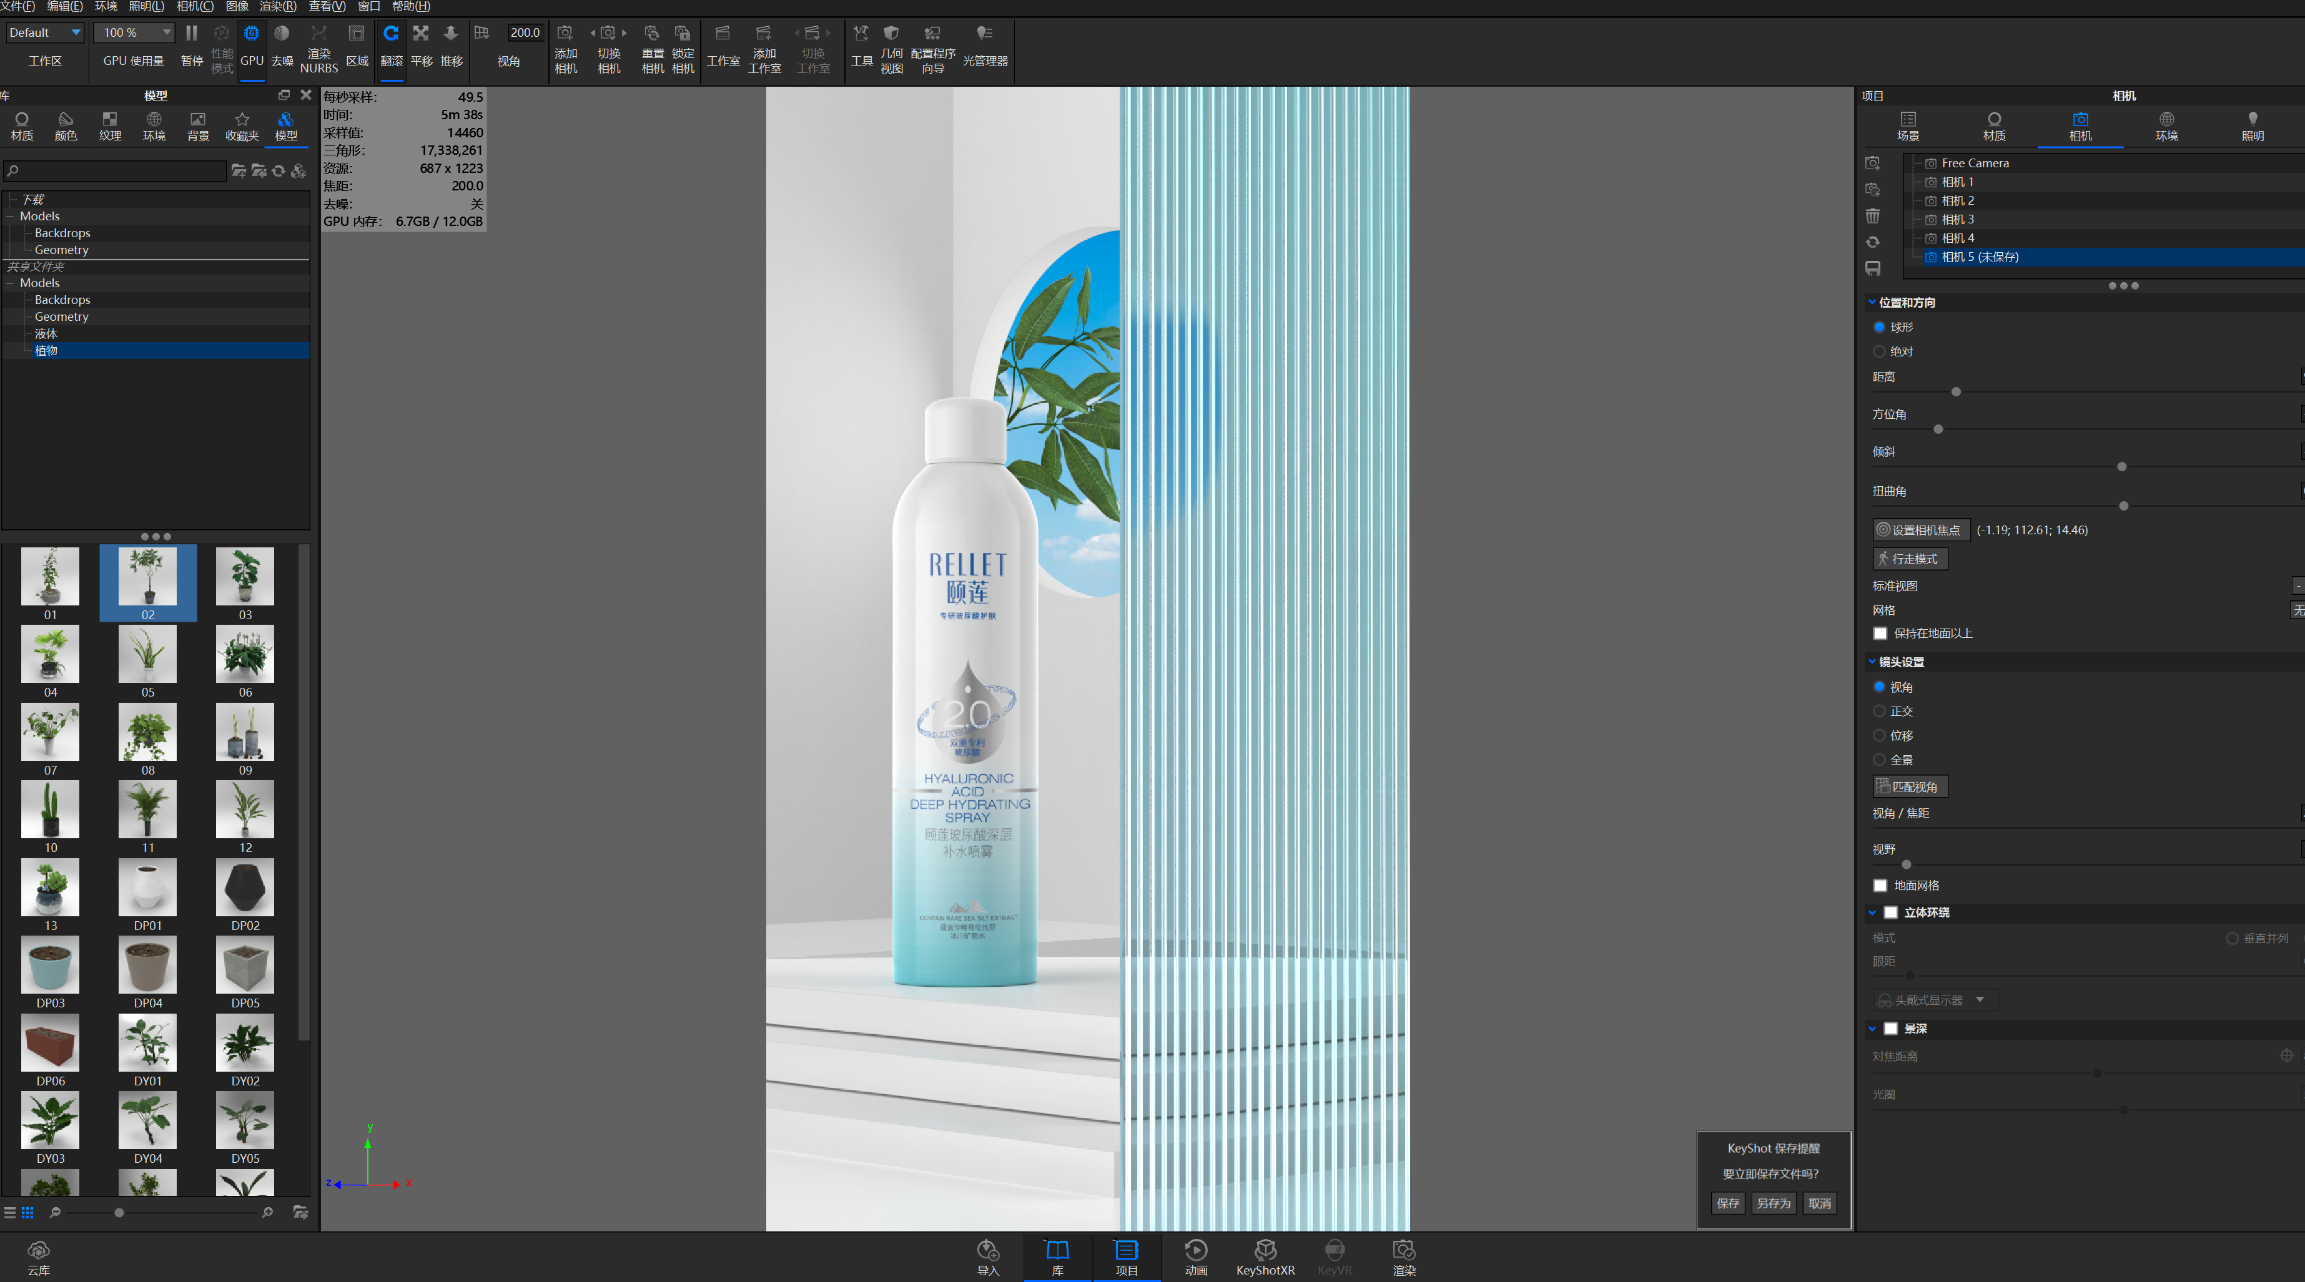Enable the 景深 (depth of field) checkbox

1891,1028
